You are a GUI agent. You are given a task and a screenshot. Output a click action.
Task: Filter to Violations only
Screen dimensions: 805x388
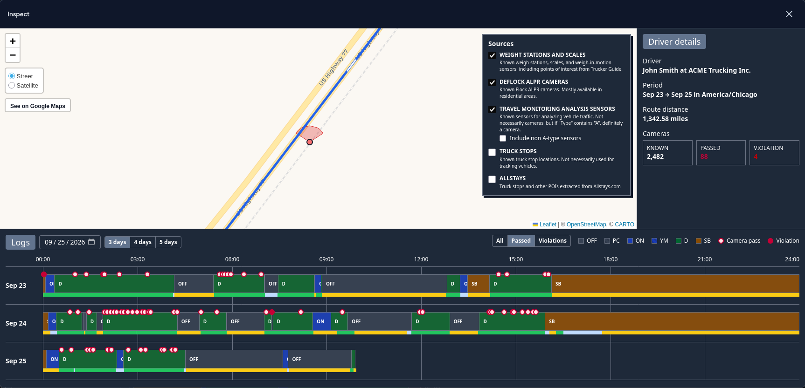point(553,241)
